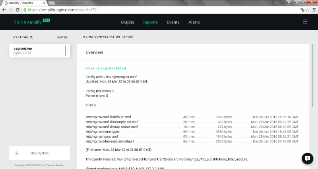The width and height of the screenshot is (318, 169).
Task: Switch to Events section
Action: [173, 22]
